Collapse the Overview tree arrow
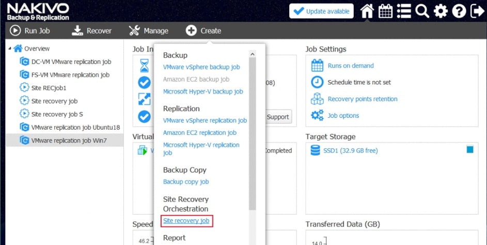The height and width of the screenshot is (245, 487). tap(9, 49)
